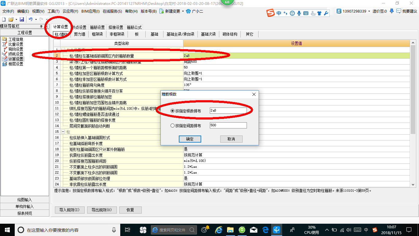The image size is (419, 236).
Task: Click the Sogou S logo icon
Action: tap(270, 13)
